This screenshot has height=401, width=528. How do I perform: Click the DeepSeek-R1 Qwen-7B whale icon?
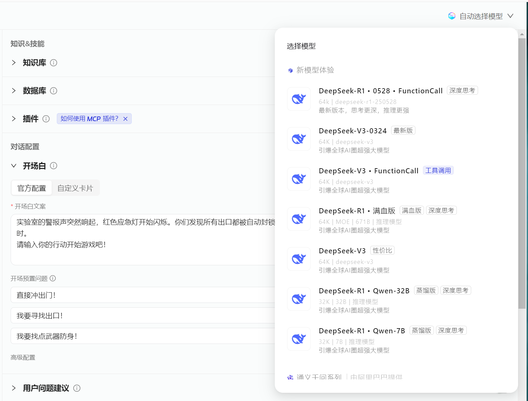[x=299, y=339]
